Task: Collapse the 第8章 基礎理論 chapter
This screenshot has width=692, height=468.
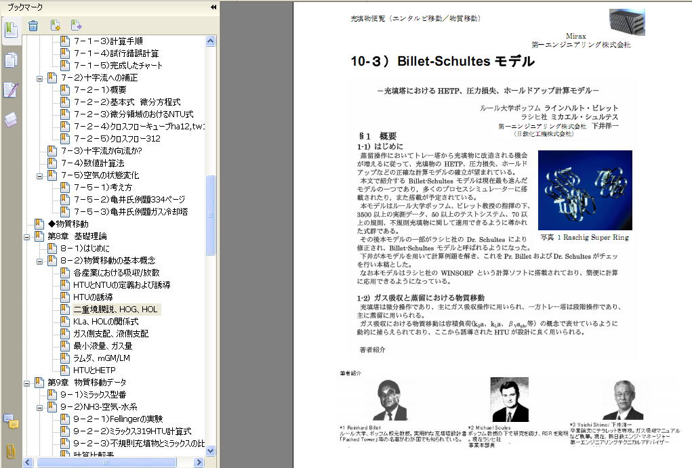Action: tap(27, 237)
